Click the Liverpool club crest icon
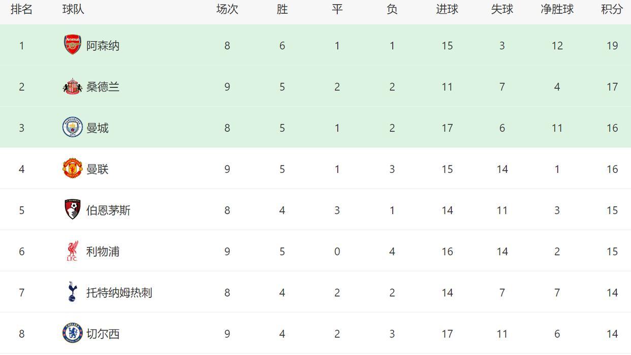631x355 pixels. point(73,251)
